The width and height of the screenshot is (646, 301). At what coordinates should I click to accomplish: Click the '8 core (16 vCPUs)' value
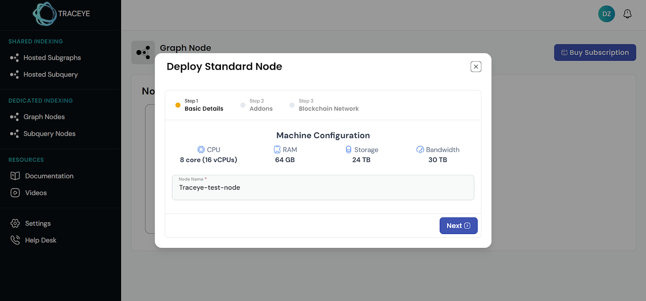(x=209, y=160)
